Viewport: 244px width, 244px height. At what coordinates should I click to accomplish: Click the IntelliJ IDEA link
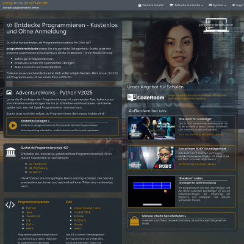point(82,212)
